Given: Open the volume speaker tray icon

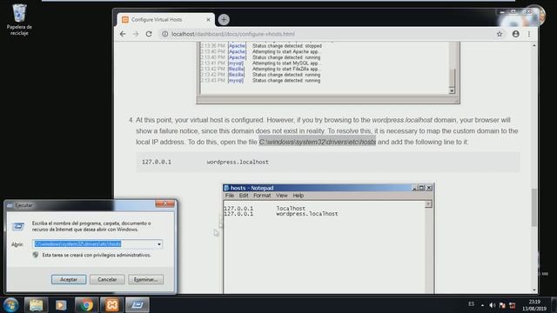Looking at the screenshot, I should [x=492, y=305].
